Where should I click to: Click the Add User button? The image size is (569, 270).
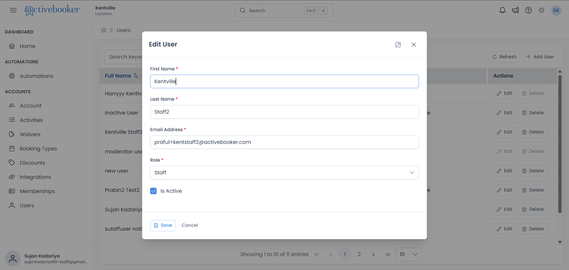(540, 57)
